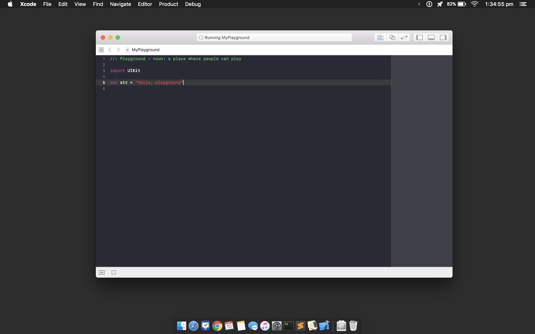Click the MyPlayground swift file icon
This screenshot has width=535, height=334.
tap(127, 50)
